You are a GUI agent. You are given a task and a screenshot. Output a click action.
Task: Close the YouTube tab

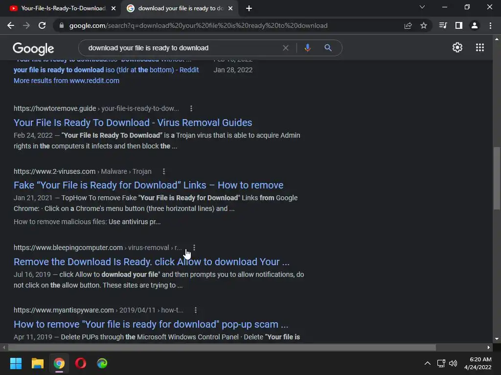(114, 8)
